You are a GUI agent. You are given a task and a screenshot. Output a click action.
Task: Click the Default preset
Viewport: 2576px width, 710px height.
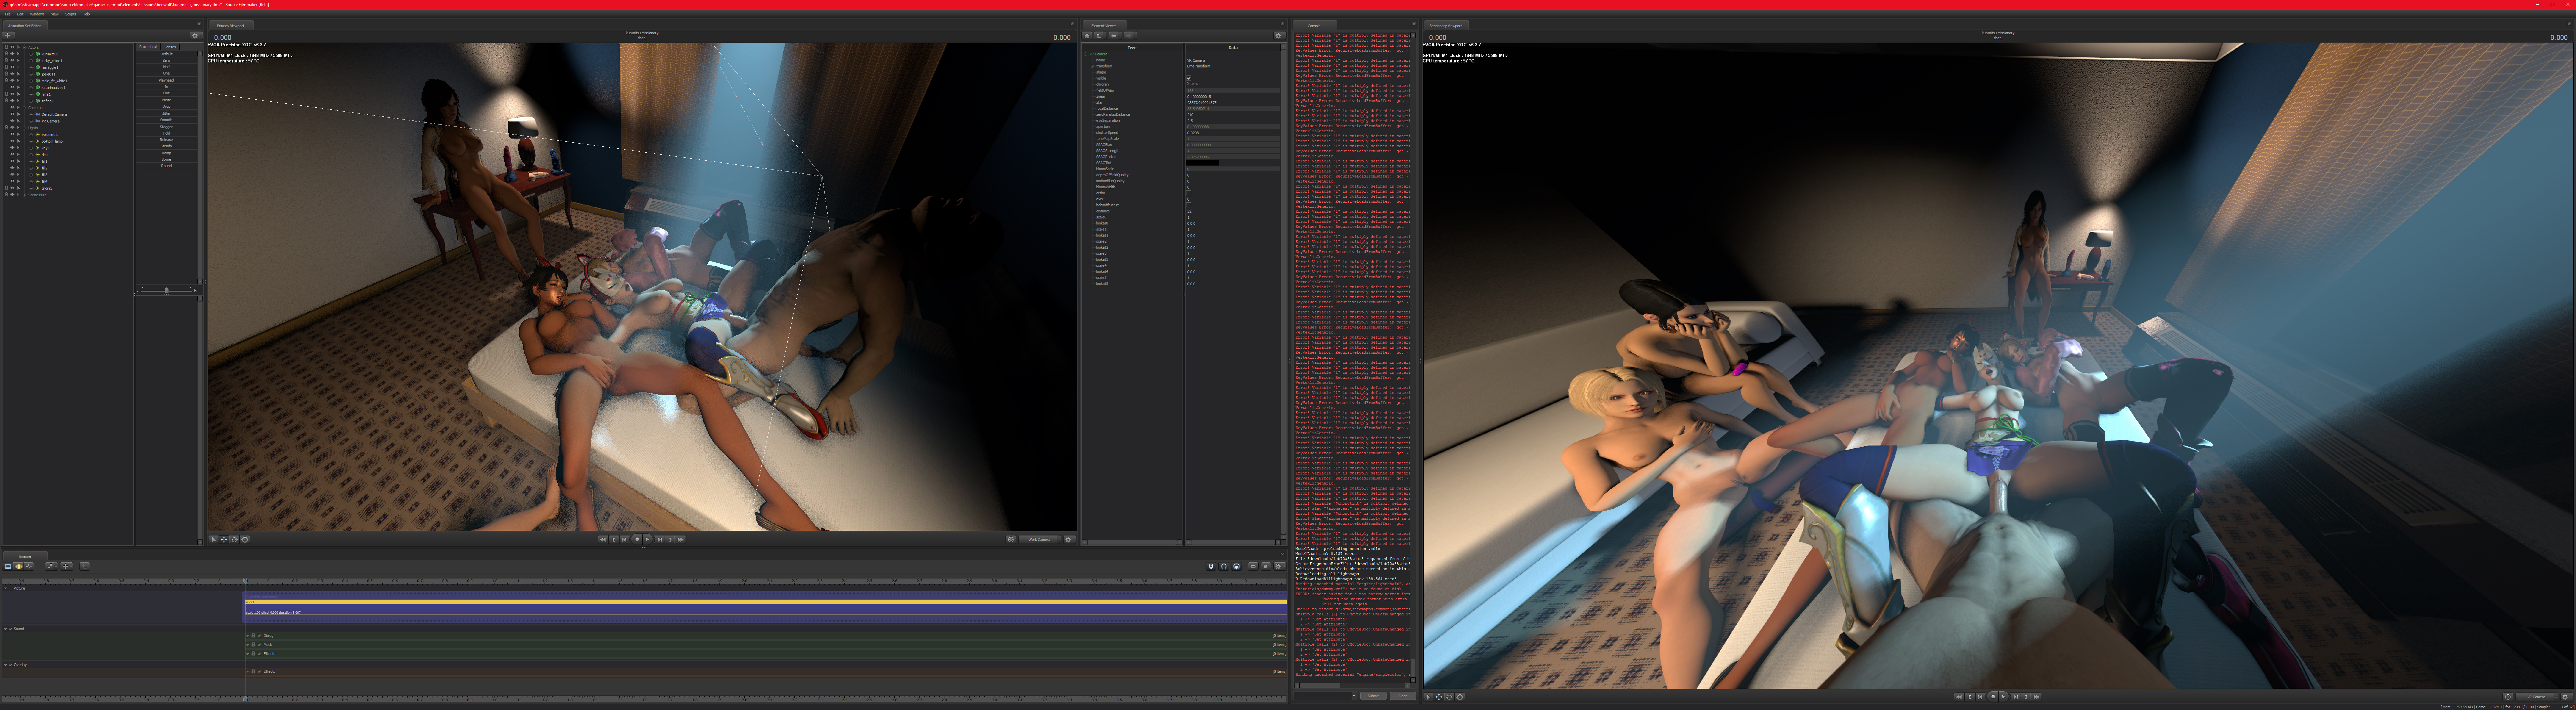[167, 54]
